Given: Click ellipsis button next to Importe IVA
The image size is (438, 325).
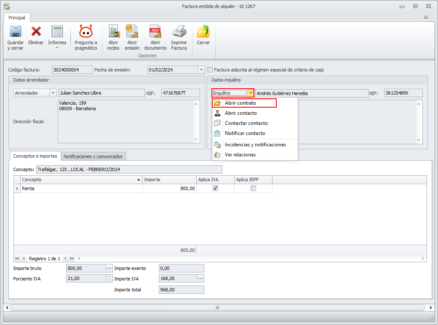Looking at the screenshot, I should 200,278.
